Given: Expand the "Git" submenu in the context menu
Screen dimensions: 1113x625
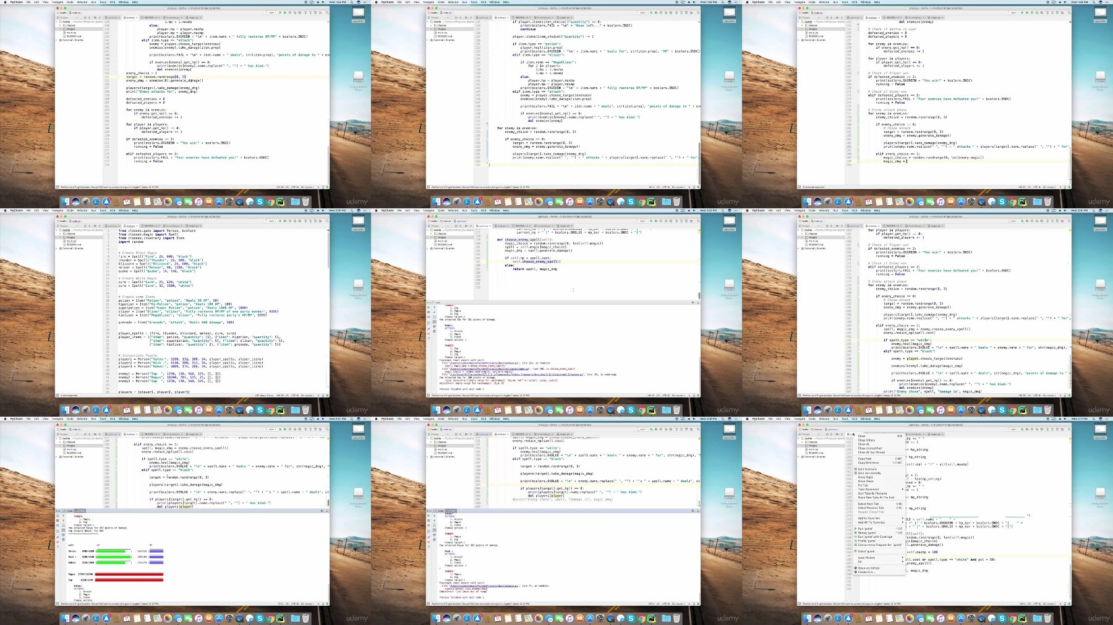Looking at the screenshot, I should [x=879, y=561].
